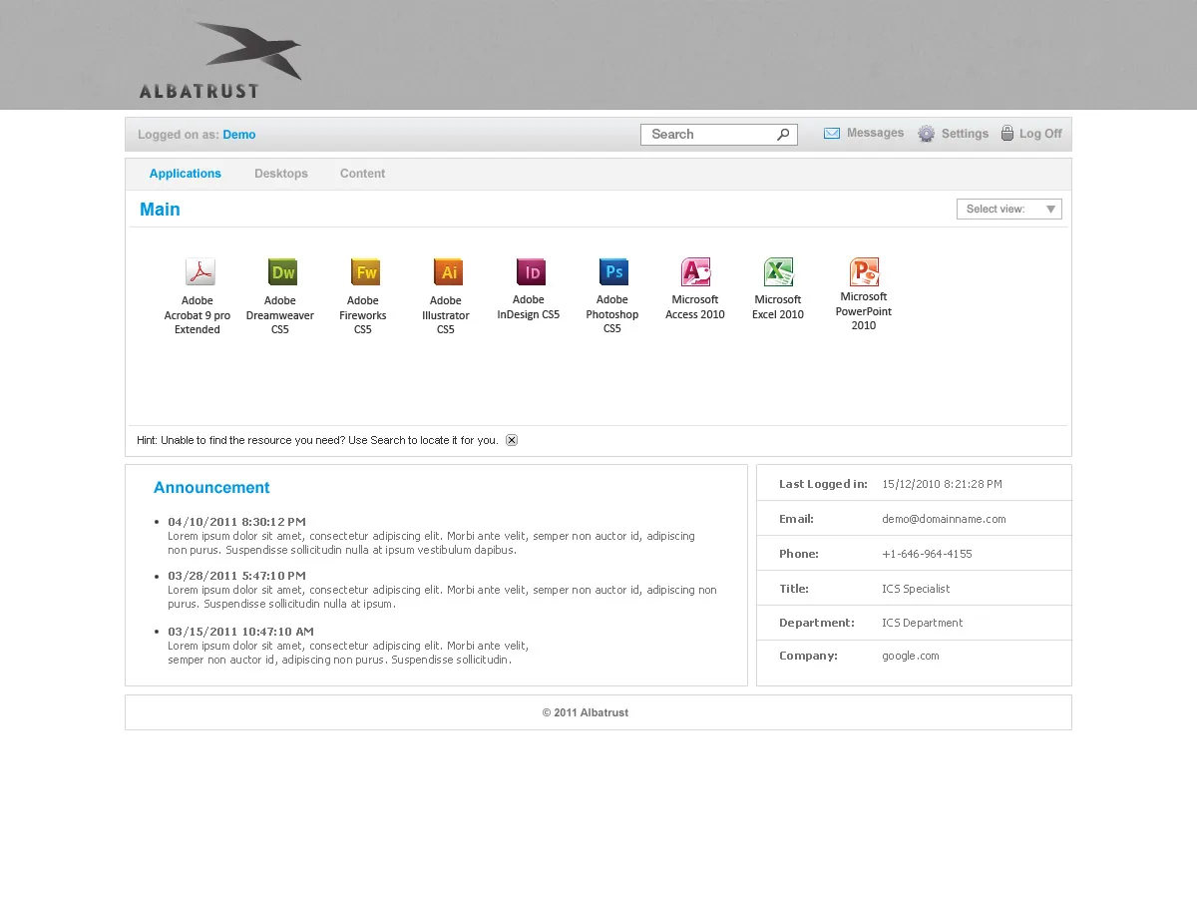Open the Select view dropdown
Viewport: 1197px width, 898px height.
[1009, 209]
